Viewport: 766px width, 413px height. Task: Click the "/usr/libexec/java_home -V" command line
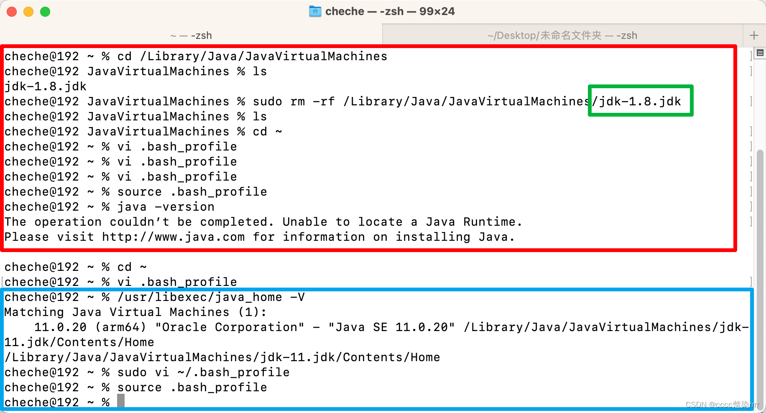pyautogui.click(x=155, y=297)
